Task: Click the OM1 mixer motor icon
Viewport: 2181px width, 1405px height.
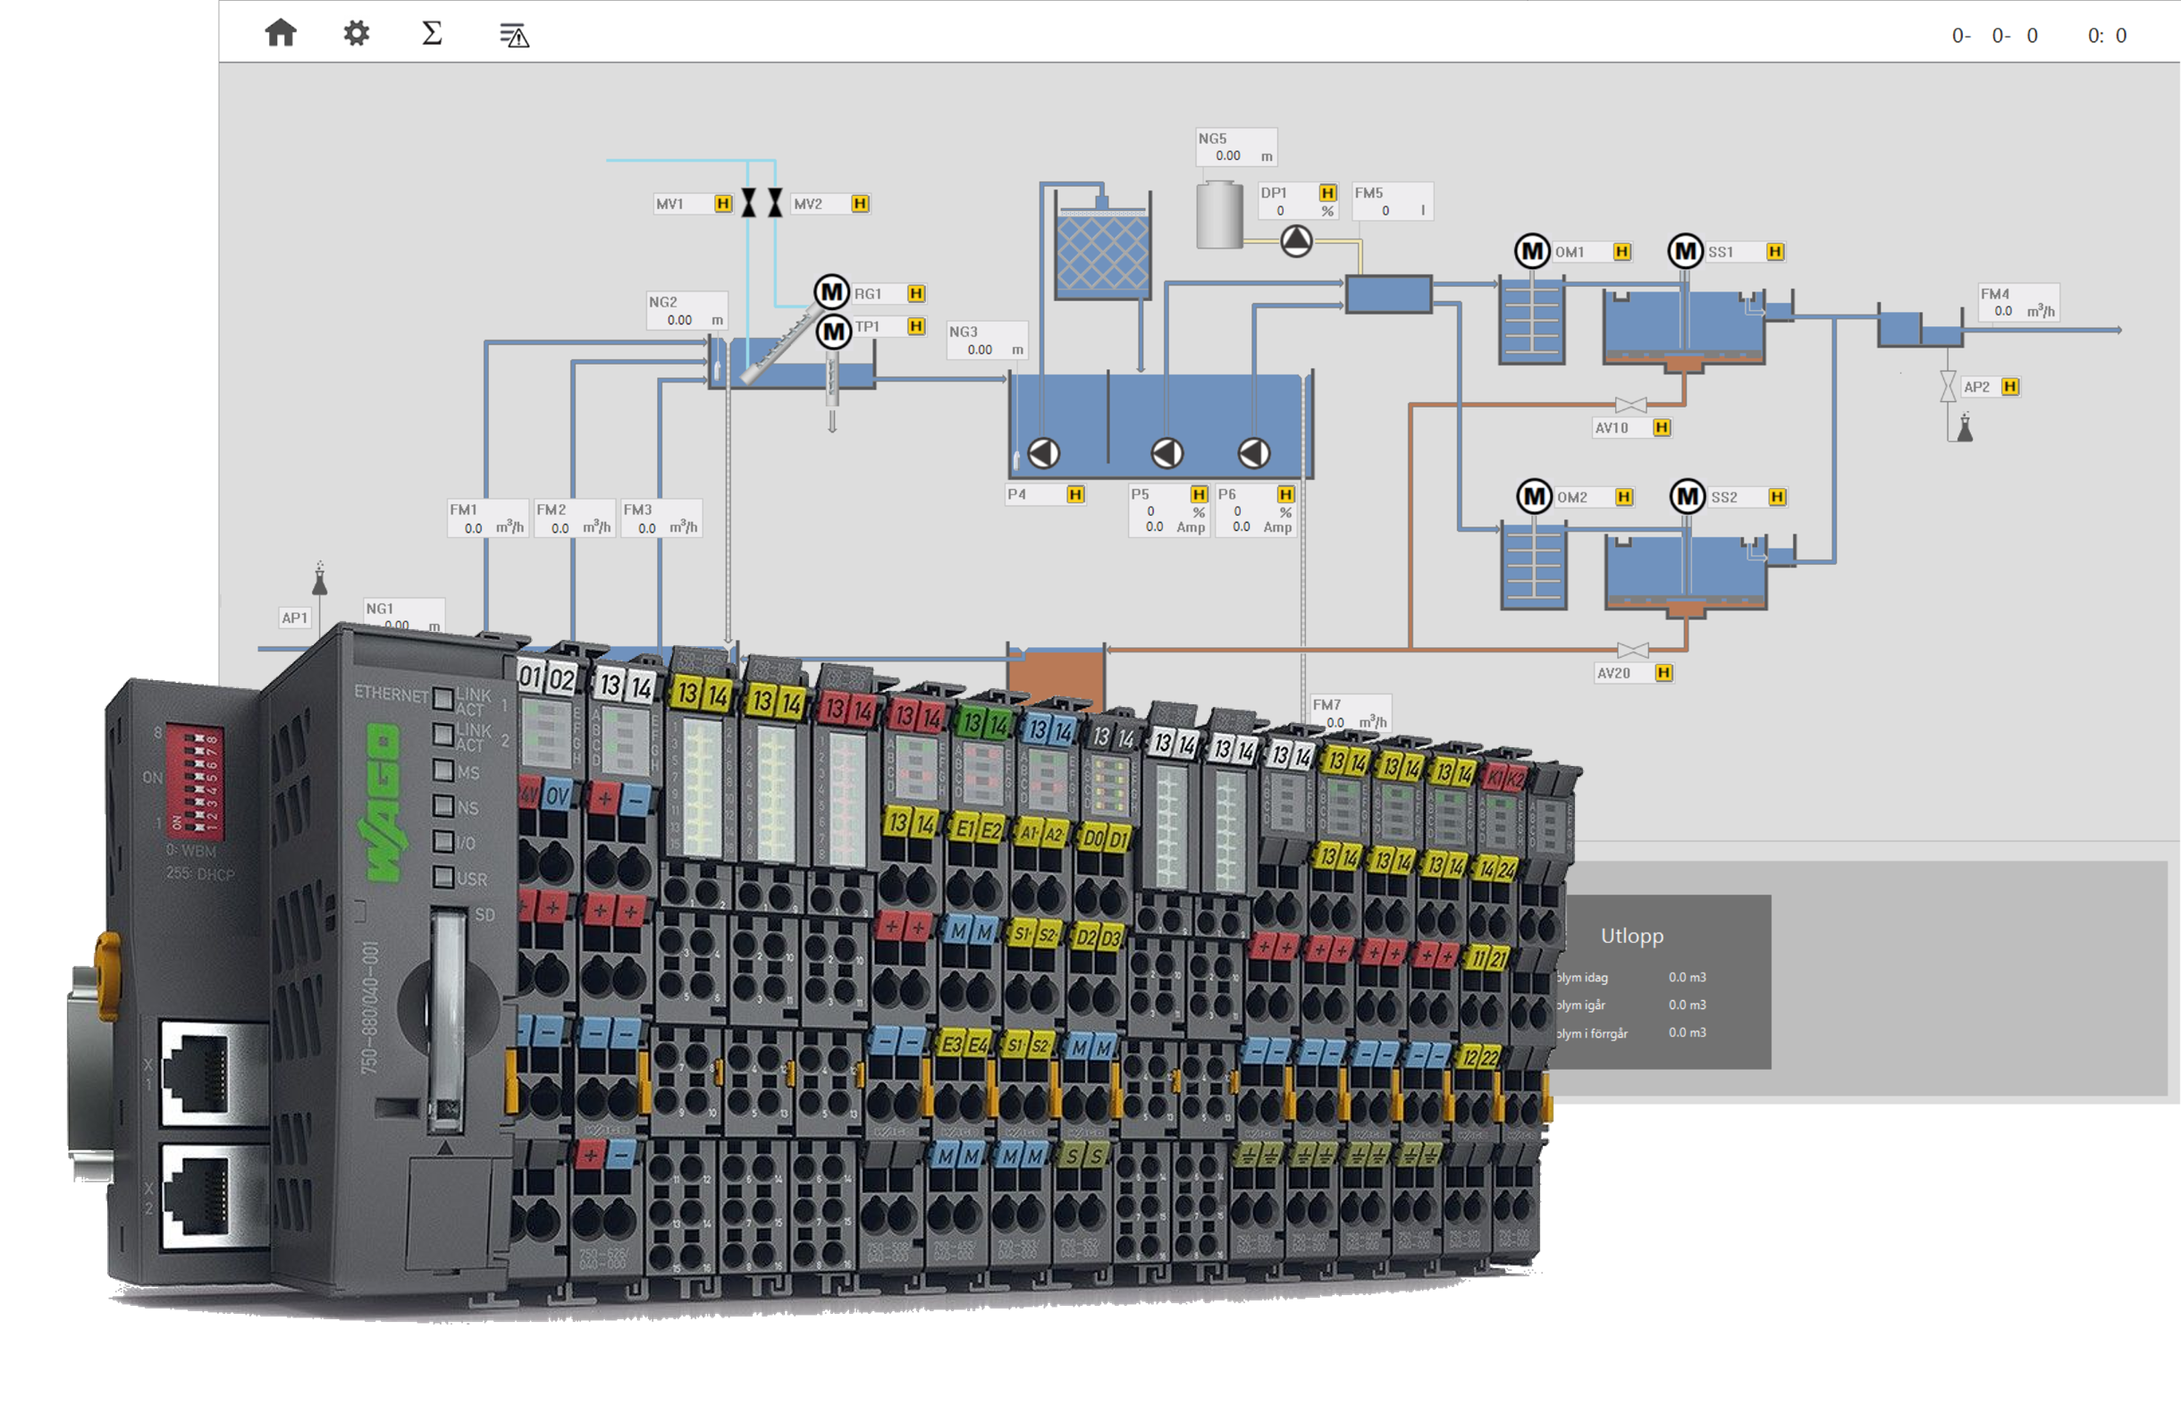Action: pos(1531,251)
